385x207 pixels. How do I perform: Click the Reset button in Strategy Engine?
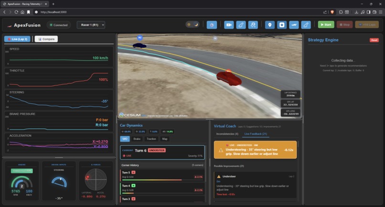click(374, 40)
